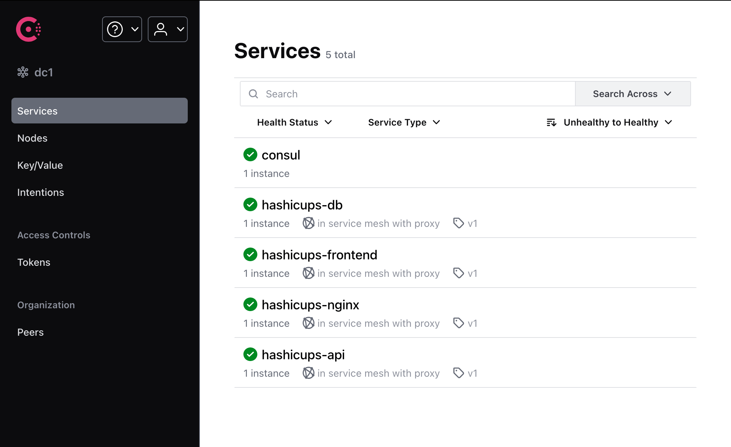Viewport: 731px width, 447px height.
Task: Open the Service Type filter dropdown
Action: pyautogui.click(x=404, y=122)
